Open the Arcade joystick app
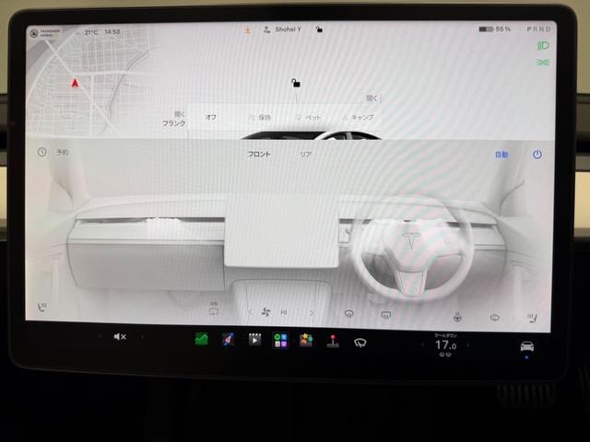 333,342
